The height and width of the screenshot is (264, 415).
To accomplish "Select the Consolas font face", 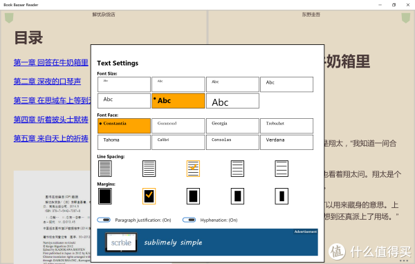I will tap(232, 142).
